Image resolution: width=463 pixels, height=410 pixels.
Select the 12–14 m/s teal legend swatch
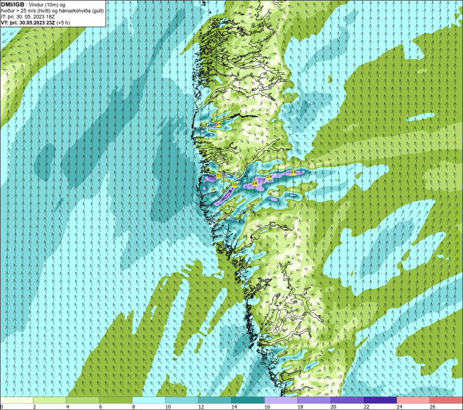[x=215, y=400]
